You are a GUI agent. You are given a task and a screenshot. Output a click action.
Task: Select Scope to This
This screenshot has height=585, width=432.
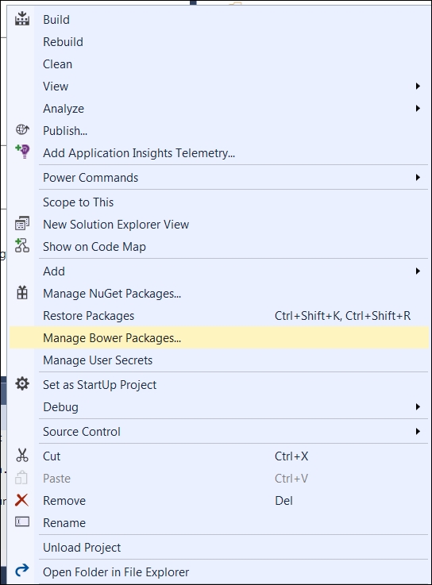pos(219,202)
